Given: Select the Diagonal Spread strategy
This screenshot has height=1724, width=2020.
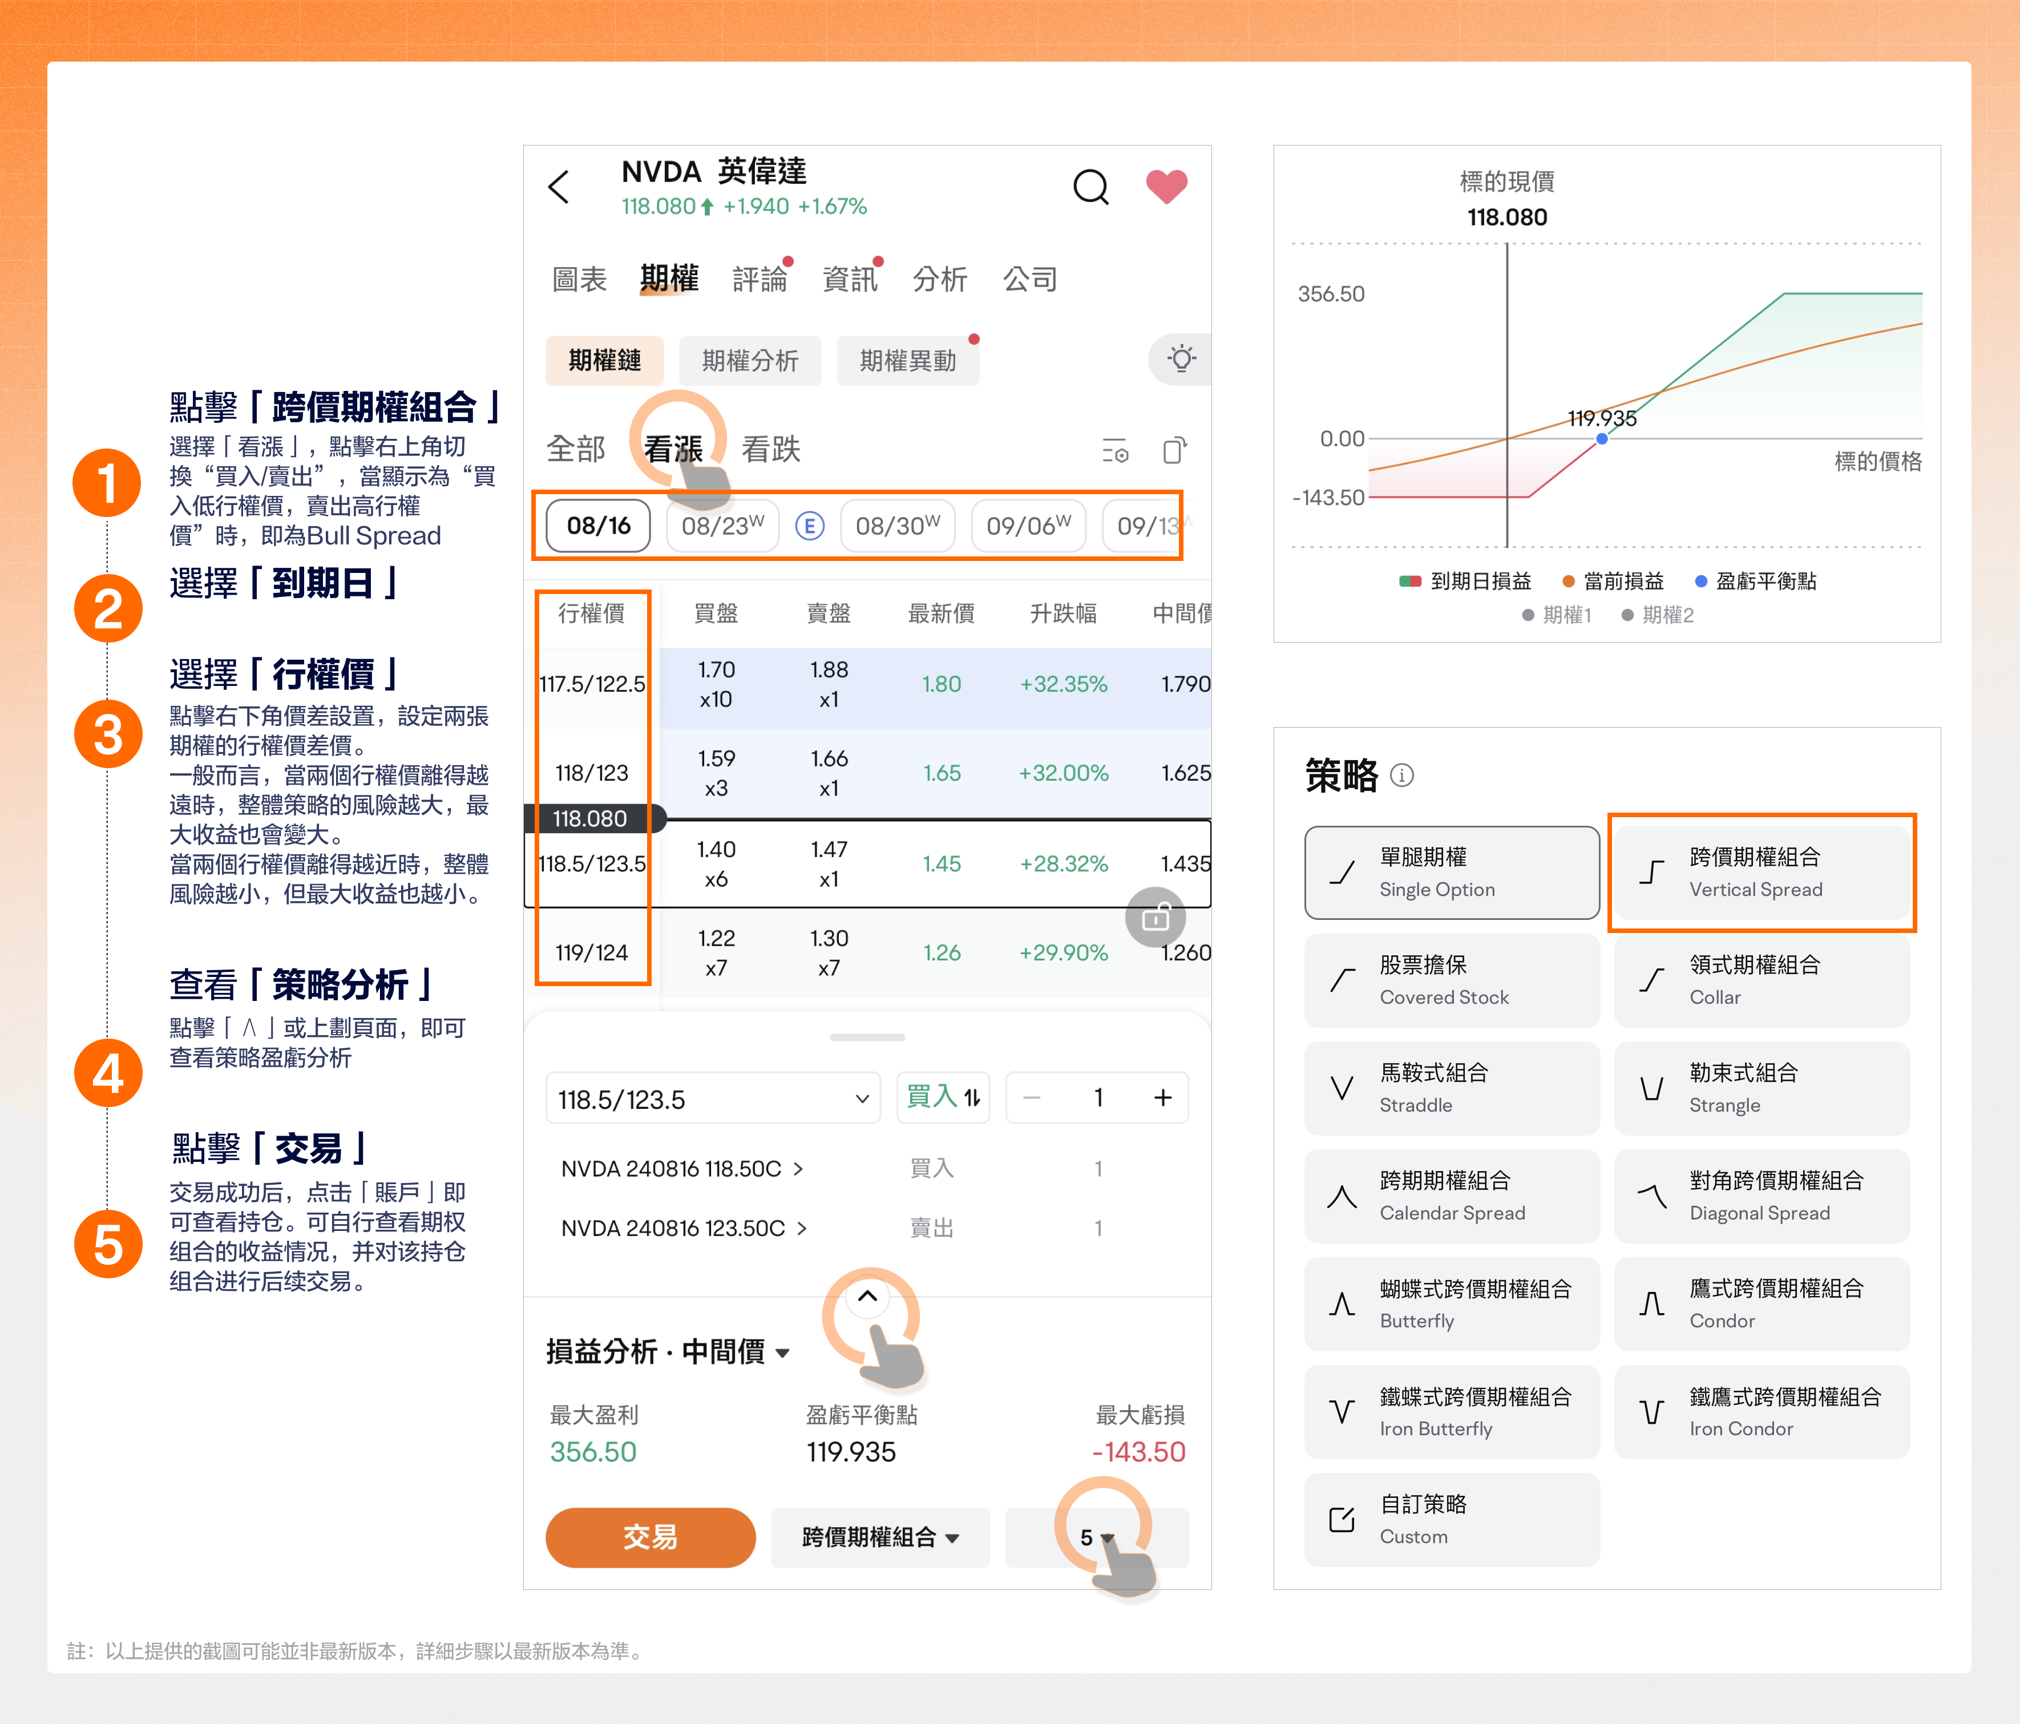Looking at the screenshot, I should (1762, 1197).
